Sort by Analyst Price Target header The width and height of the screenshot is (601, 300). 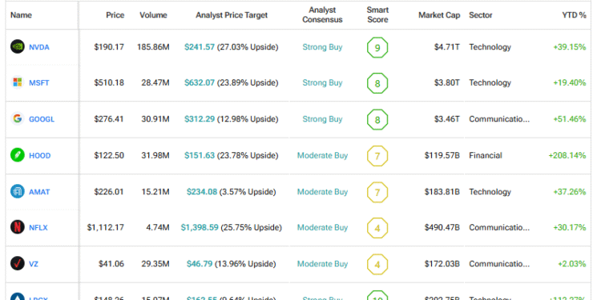[x=232, y=15]
